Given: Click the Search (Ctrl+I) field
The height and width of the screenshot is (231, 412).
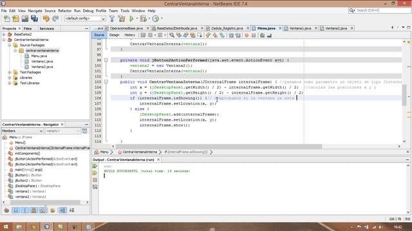Looking at the screenshot, I should 380,10.
